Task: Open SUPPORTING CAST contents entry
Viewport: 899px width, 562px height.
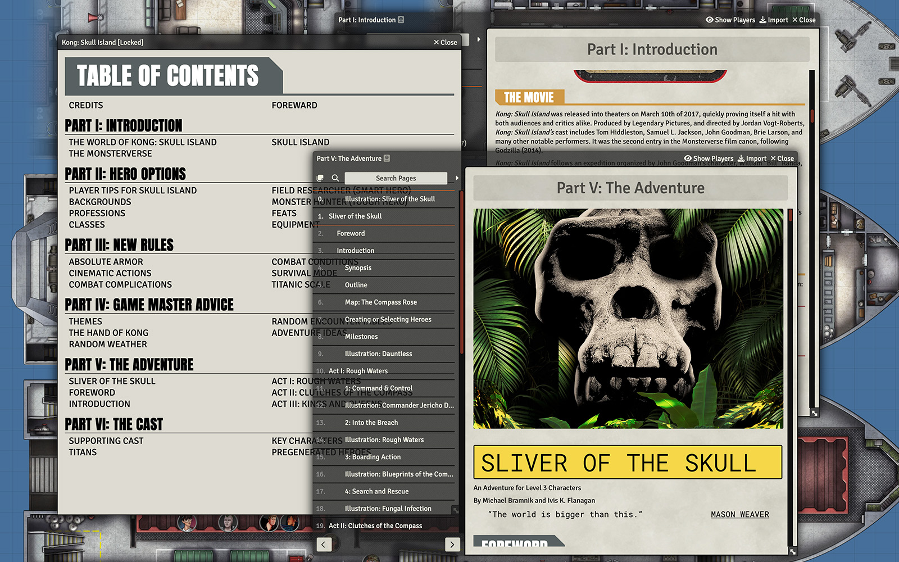Action: coord(106,441)
